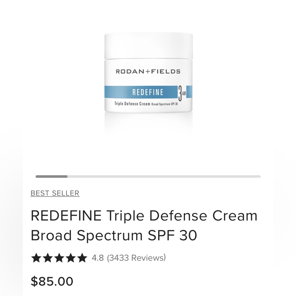
Task: Click the REDEFINE Triple Defense Cream product title
Action: tap(144, 215)
